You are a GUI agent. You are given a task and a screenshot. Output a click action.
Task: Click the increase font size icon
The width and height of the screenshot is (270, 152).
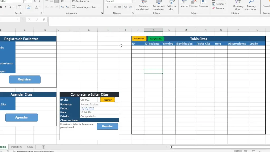[x=35, y=1]
